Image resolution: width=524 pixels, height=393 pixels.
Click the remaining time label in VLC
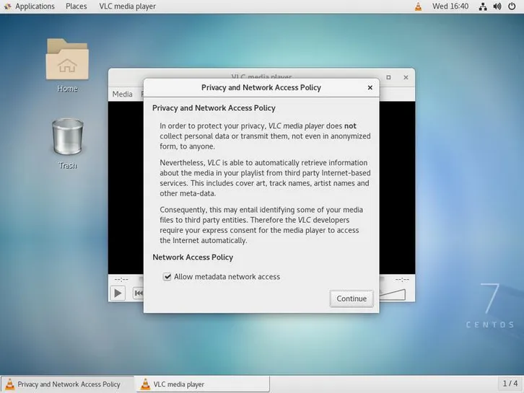point(402,280)
